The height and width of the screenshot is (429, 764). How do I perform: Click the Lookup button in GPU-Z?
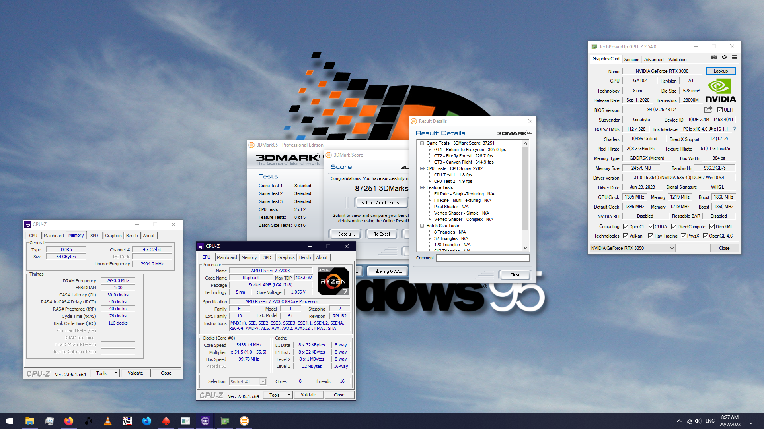pyautogui.click(x=721, y=71)
